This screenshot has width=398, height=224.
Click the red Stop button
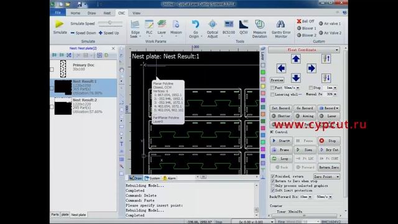[x=329, y=141]
